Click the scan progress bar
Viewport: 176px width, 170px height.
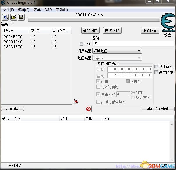[x=94, y=19]
